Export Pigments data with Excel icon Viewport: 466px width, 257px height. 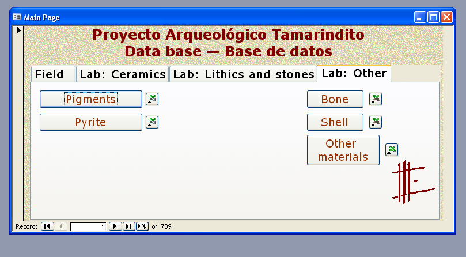152,99
